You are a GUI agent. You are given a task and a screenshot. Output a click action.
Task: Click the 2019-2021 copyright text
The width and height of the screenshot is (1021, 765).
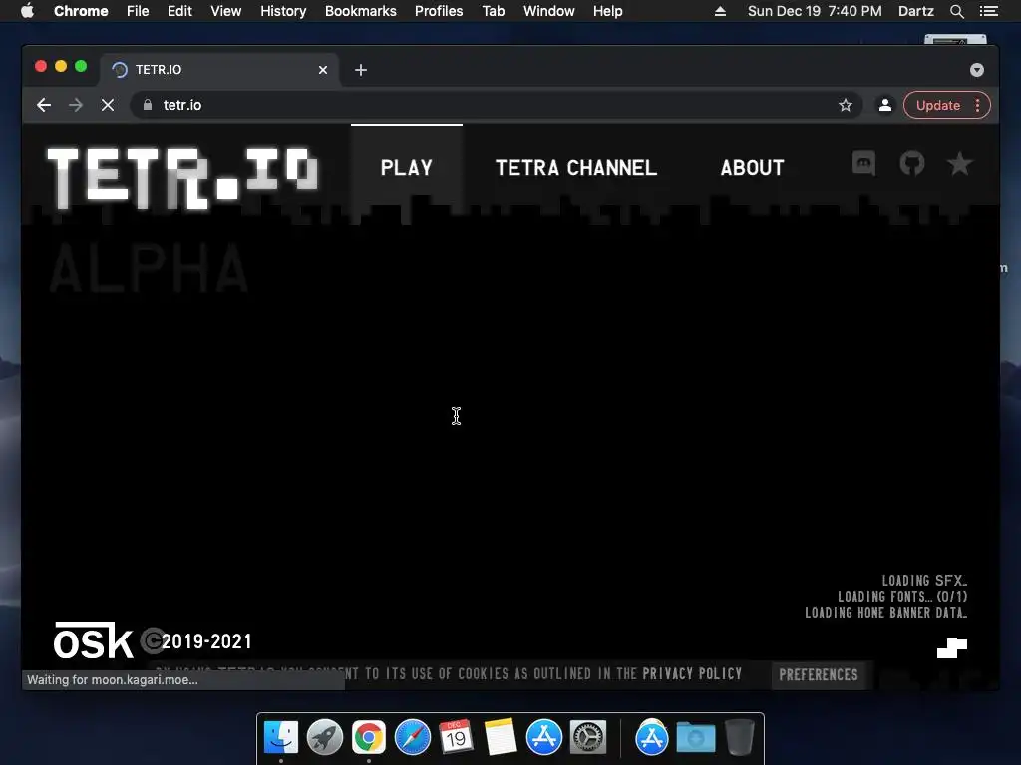point(206,641)
